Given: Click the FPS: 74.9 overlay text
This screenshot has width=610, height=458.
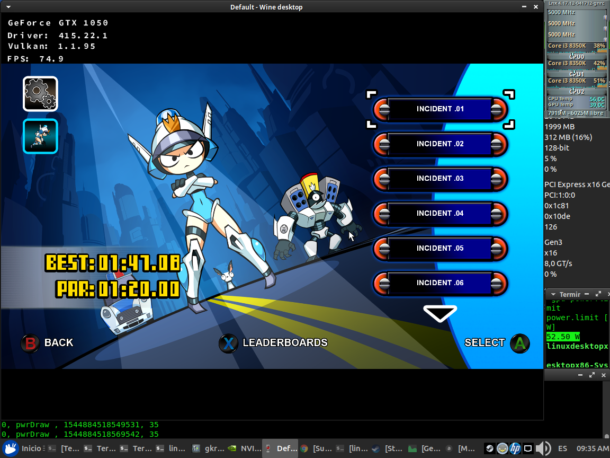Looking at the screenshot, I should tap(35, 59).
